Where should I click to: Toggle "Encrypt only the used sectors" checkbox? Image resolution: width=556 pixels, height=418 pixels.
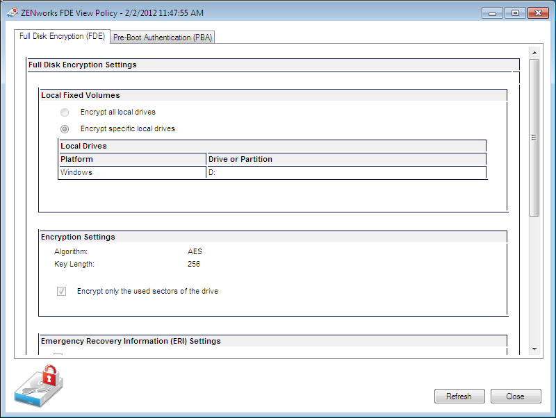[x=61, y=292]
